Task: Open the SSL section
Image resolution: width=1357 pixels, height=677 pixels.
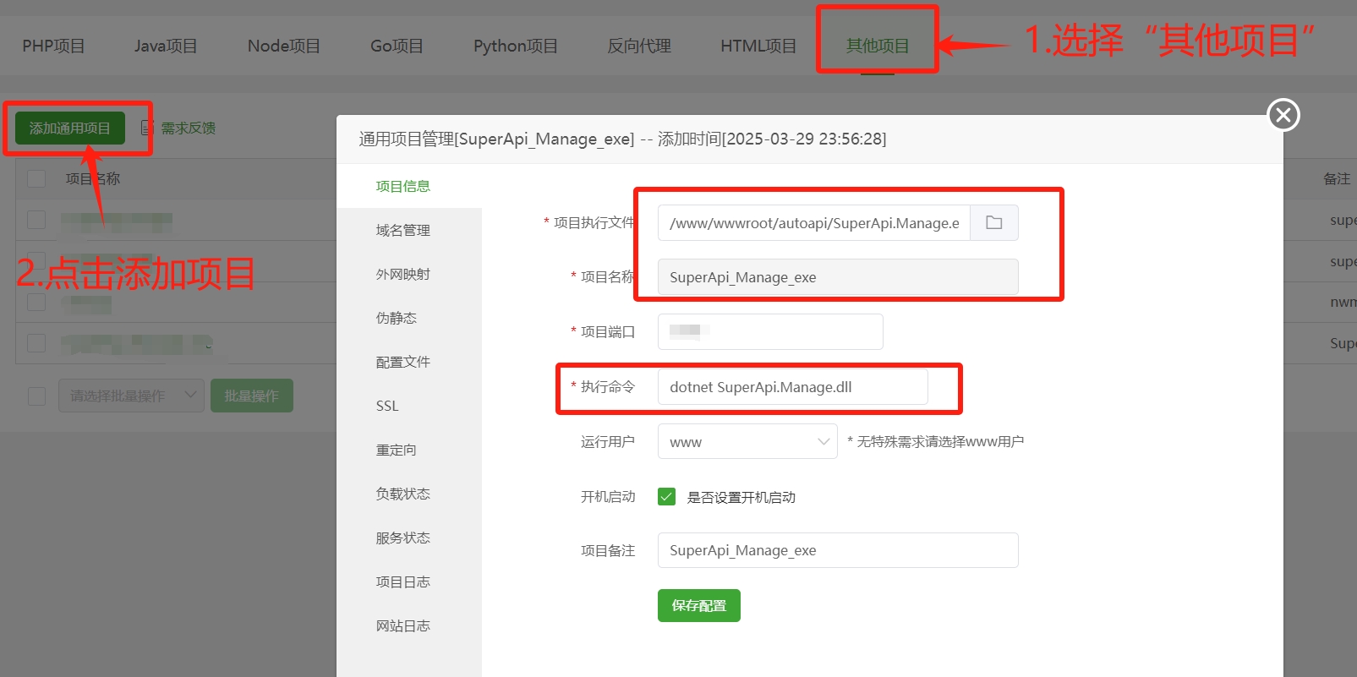Action: pyautogui.click(x=387, y=406)
